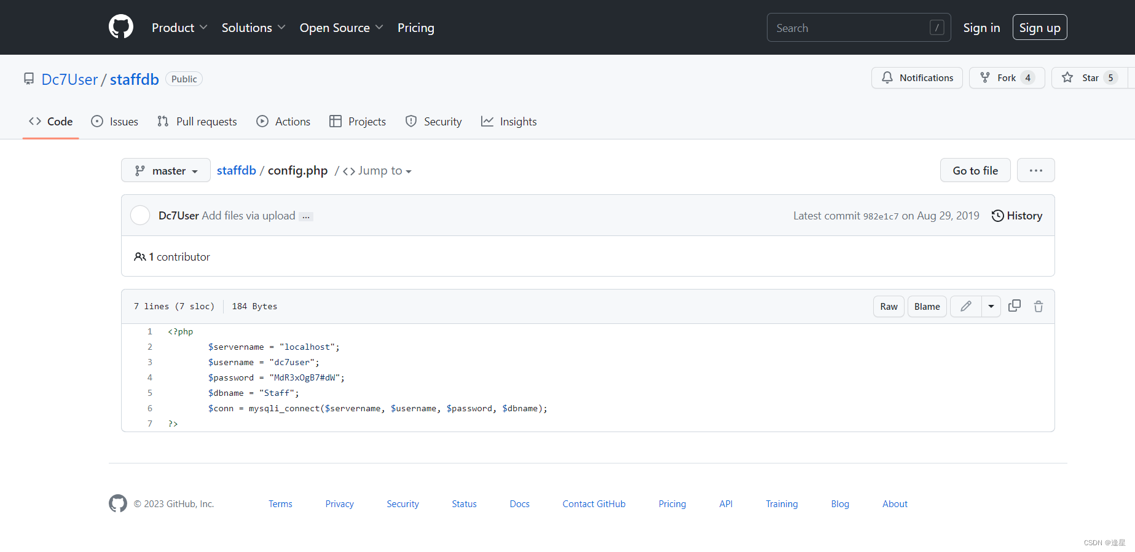Open the Contact GitHub footer link
The image size is (1135, 552).
(594, 504)
